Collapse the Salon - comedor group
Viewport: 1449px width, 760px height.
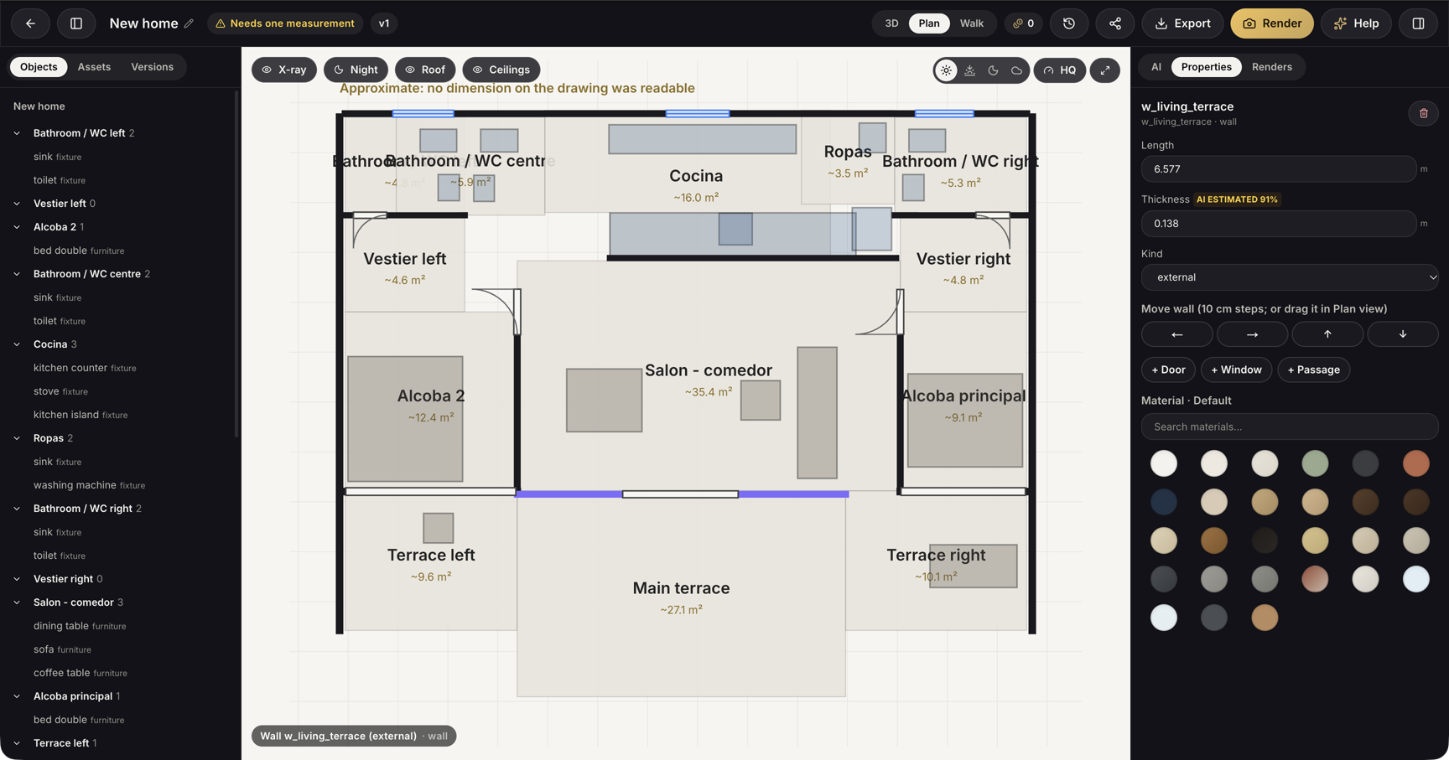click(17, 602)
